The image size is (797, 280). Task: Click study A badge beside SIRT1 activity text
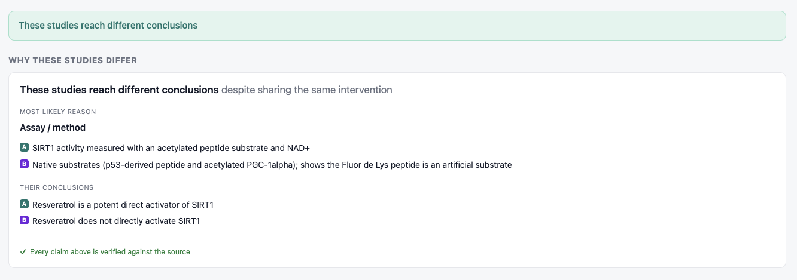coord(25,147)
